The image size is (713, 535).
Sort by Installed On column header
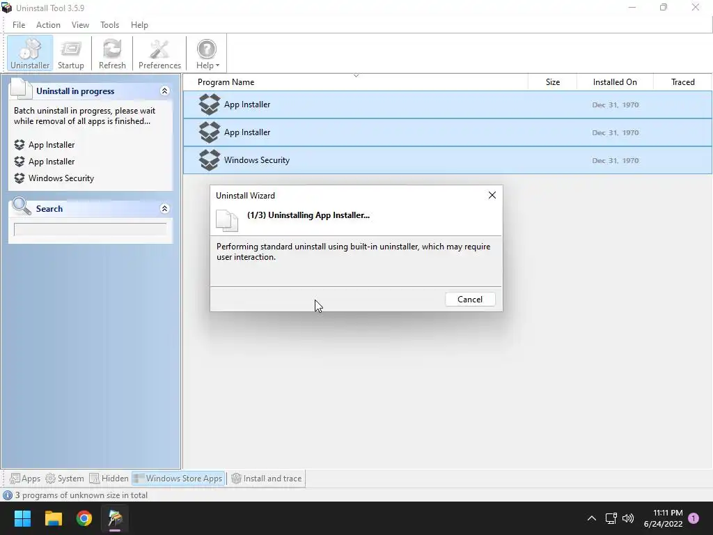click(x=615, y=82)
